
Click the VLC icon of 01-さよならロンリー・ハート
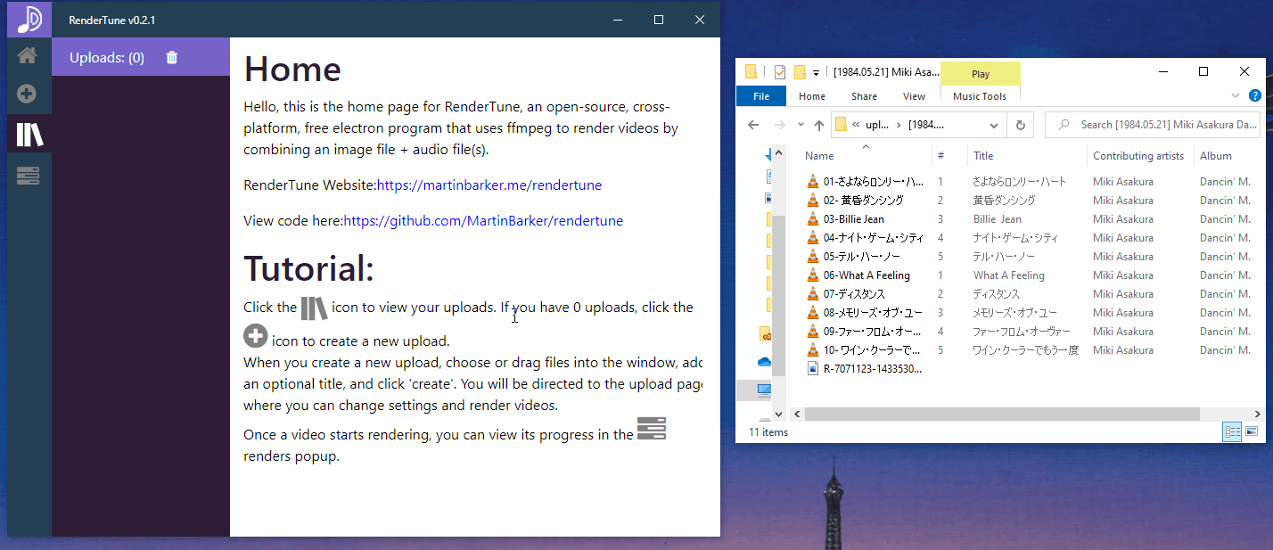pos(812,182)
